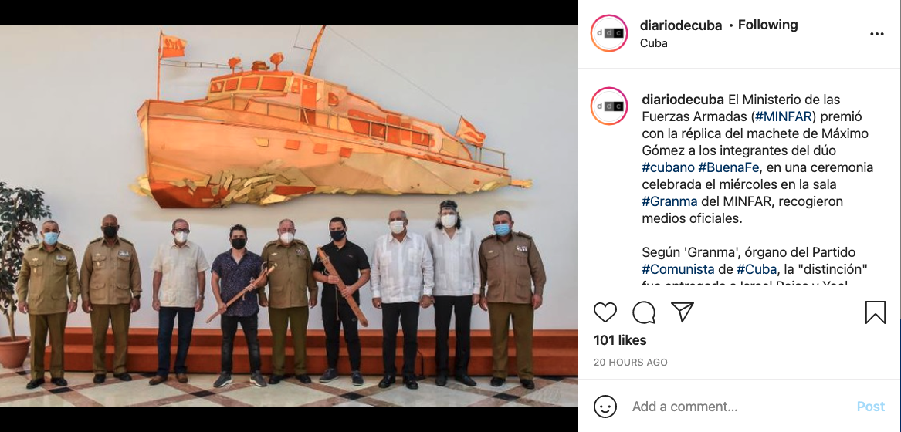Click diariodecuba avatar beside caption
Screen dimensions: 901x432
(x=609, y=106)
